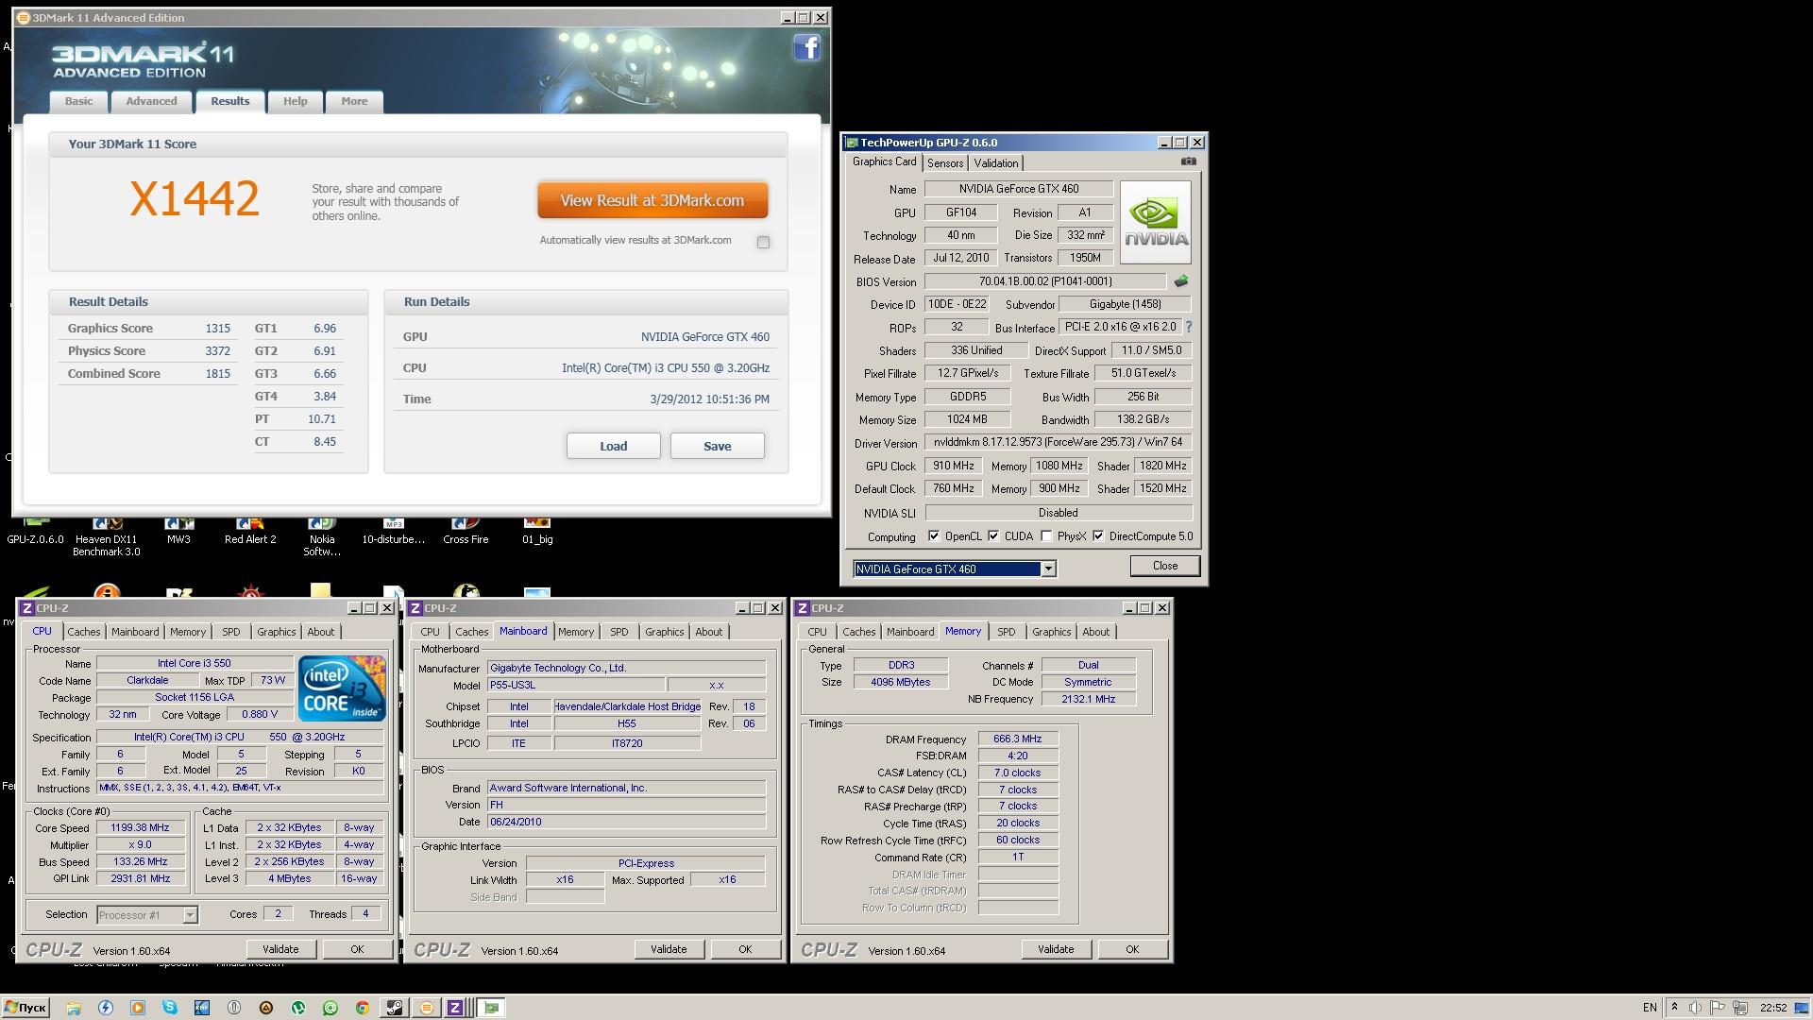Open the Nokia Software desktop shortcut
1813x1020 pixels.
click(322, 535)
